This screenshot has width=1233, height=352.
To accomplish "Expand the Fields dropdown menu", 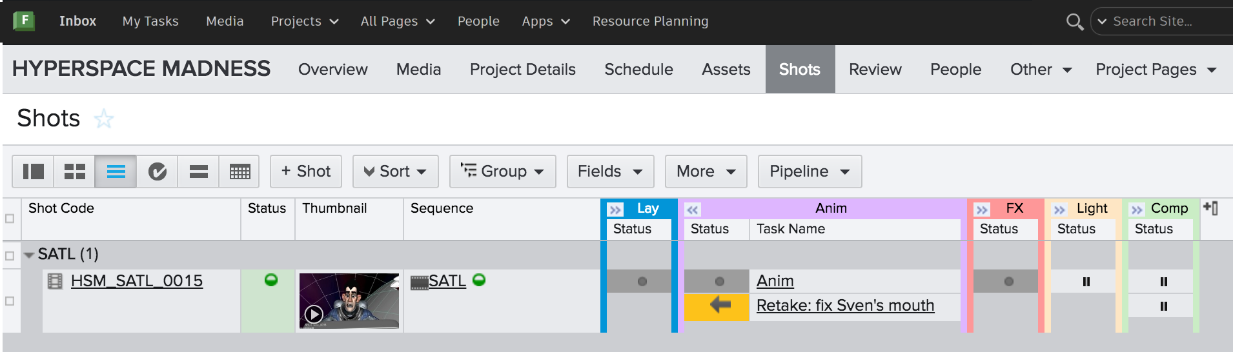I will coord(610,171).
